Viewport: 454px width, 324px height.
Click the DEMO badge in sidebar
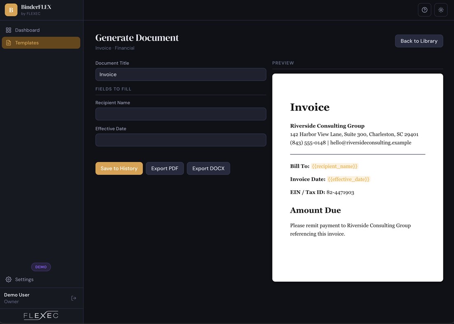(x=41, y=267)
